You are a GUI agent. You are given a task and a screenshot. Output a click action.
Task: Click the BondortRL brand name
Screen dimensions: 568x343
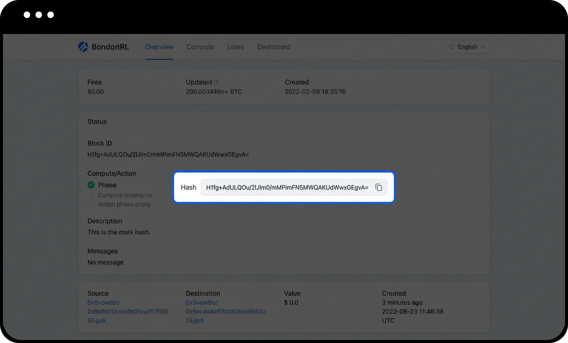[x=110, y=47]
